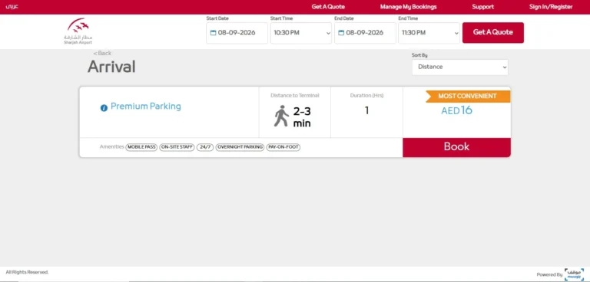Click the Sharjah Airport logo

78,31
